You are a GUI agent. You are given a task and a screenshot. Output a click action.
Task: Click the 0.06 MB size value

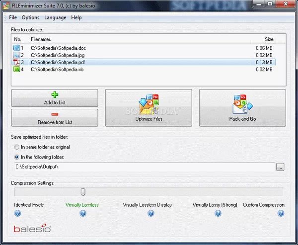click(x=264, y=48)
